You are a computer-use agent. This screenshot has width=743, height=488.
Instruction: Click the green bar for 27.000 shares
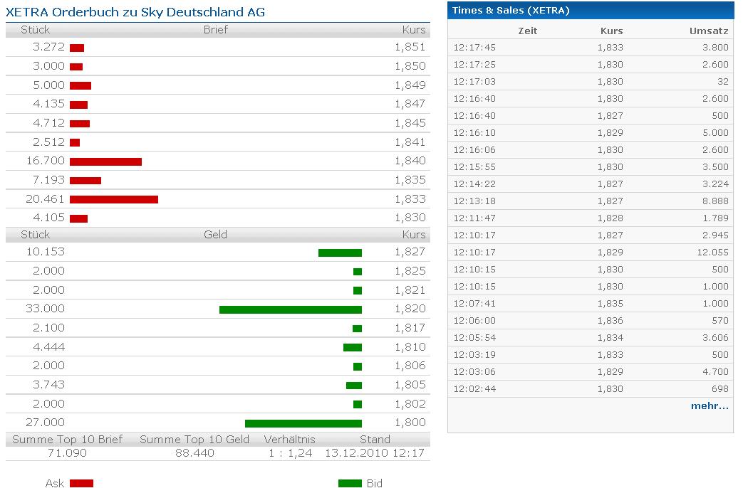point(303,423)
